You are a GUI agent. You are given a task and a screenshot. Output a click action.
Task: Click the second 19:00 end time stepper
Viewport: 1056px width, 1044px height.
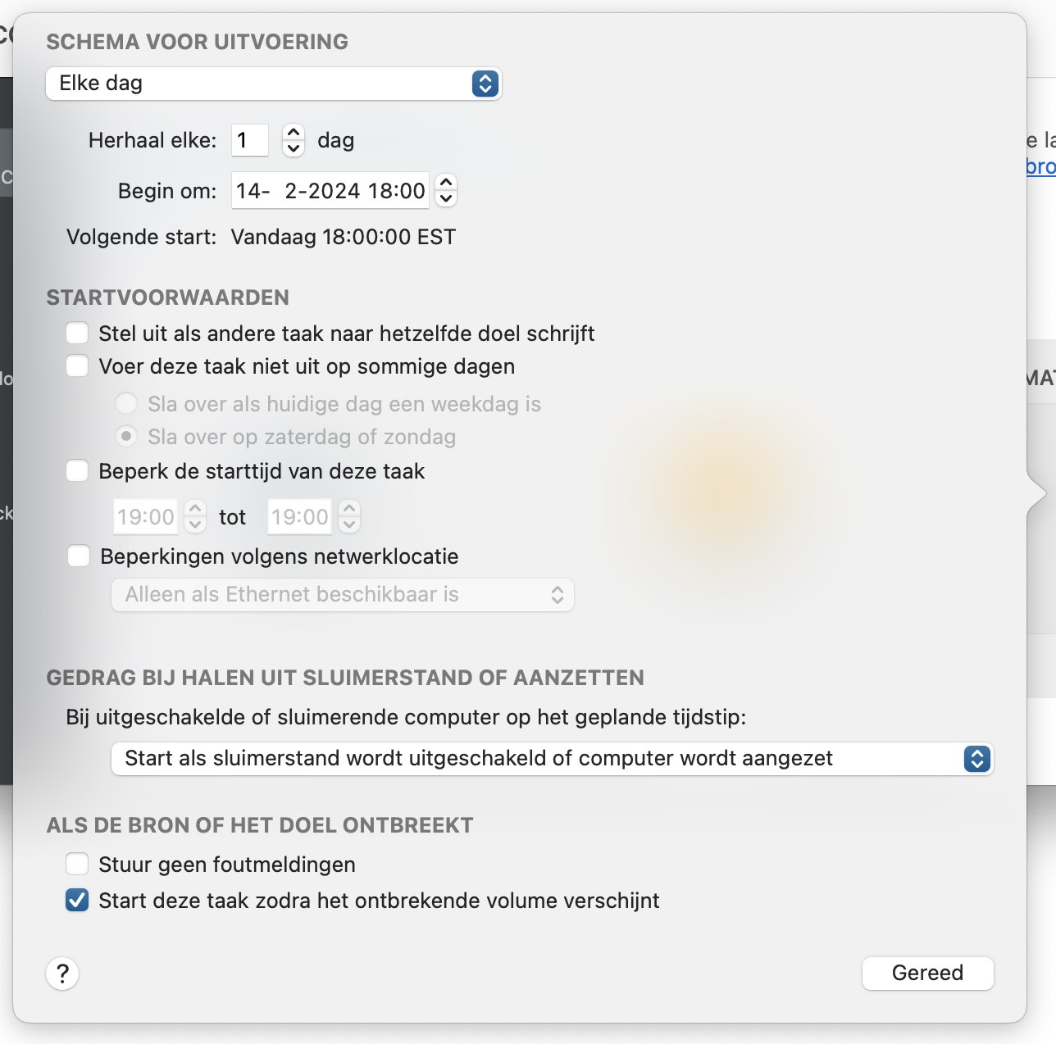349,516
